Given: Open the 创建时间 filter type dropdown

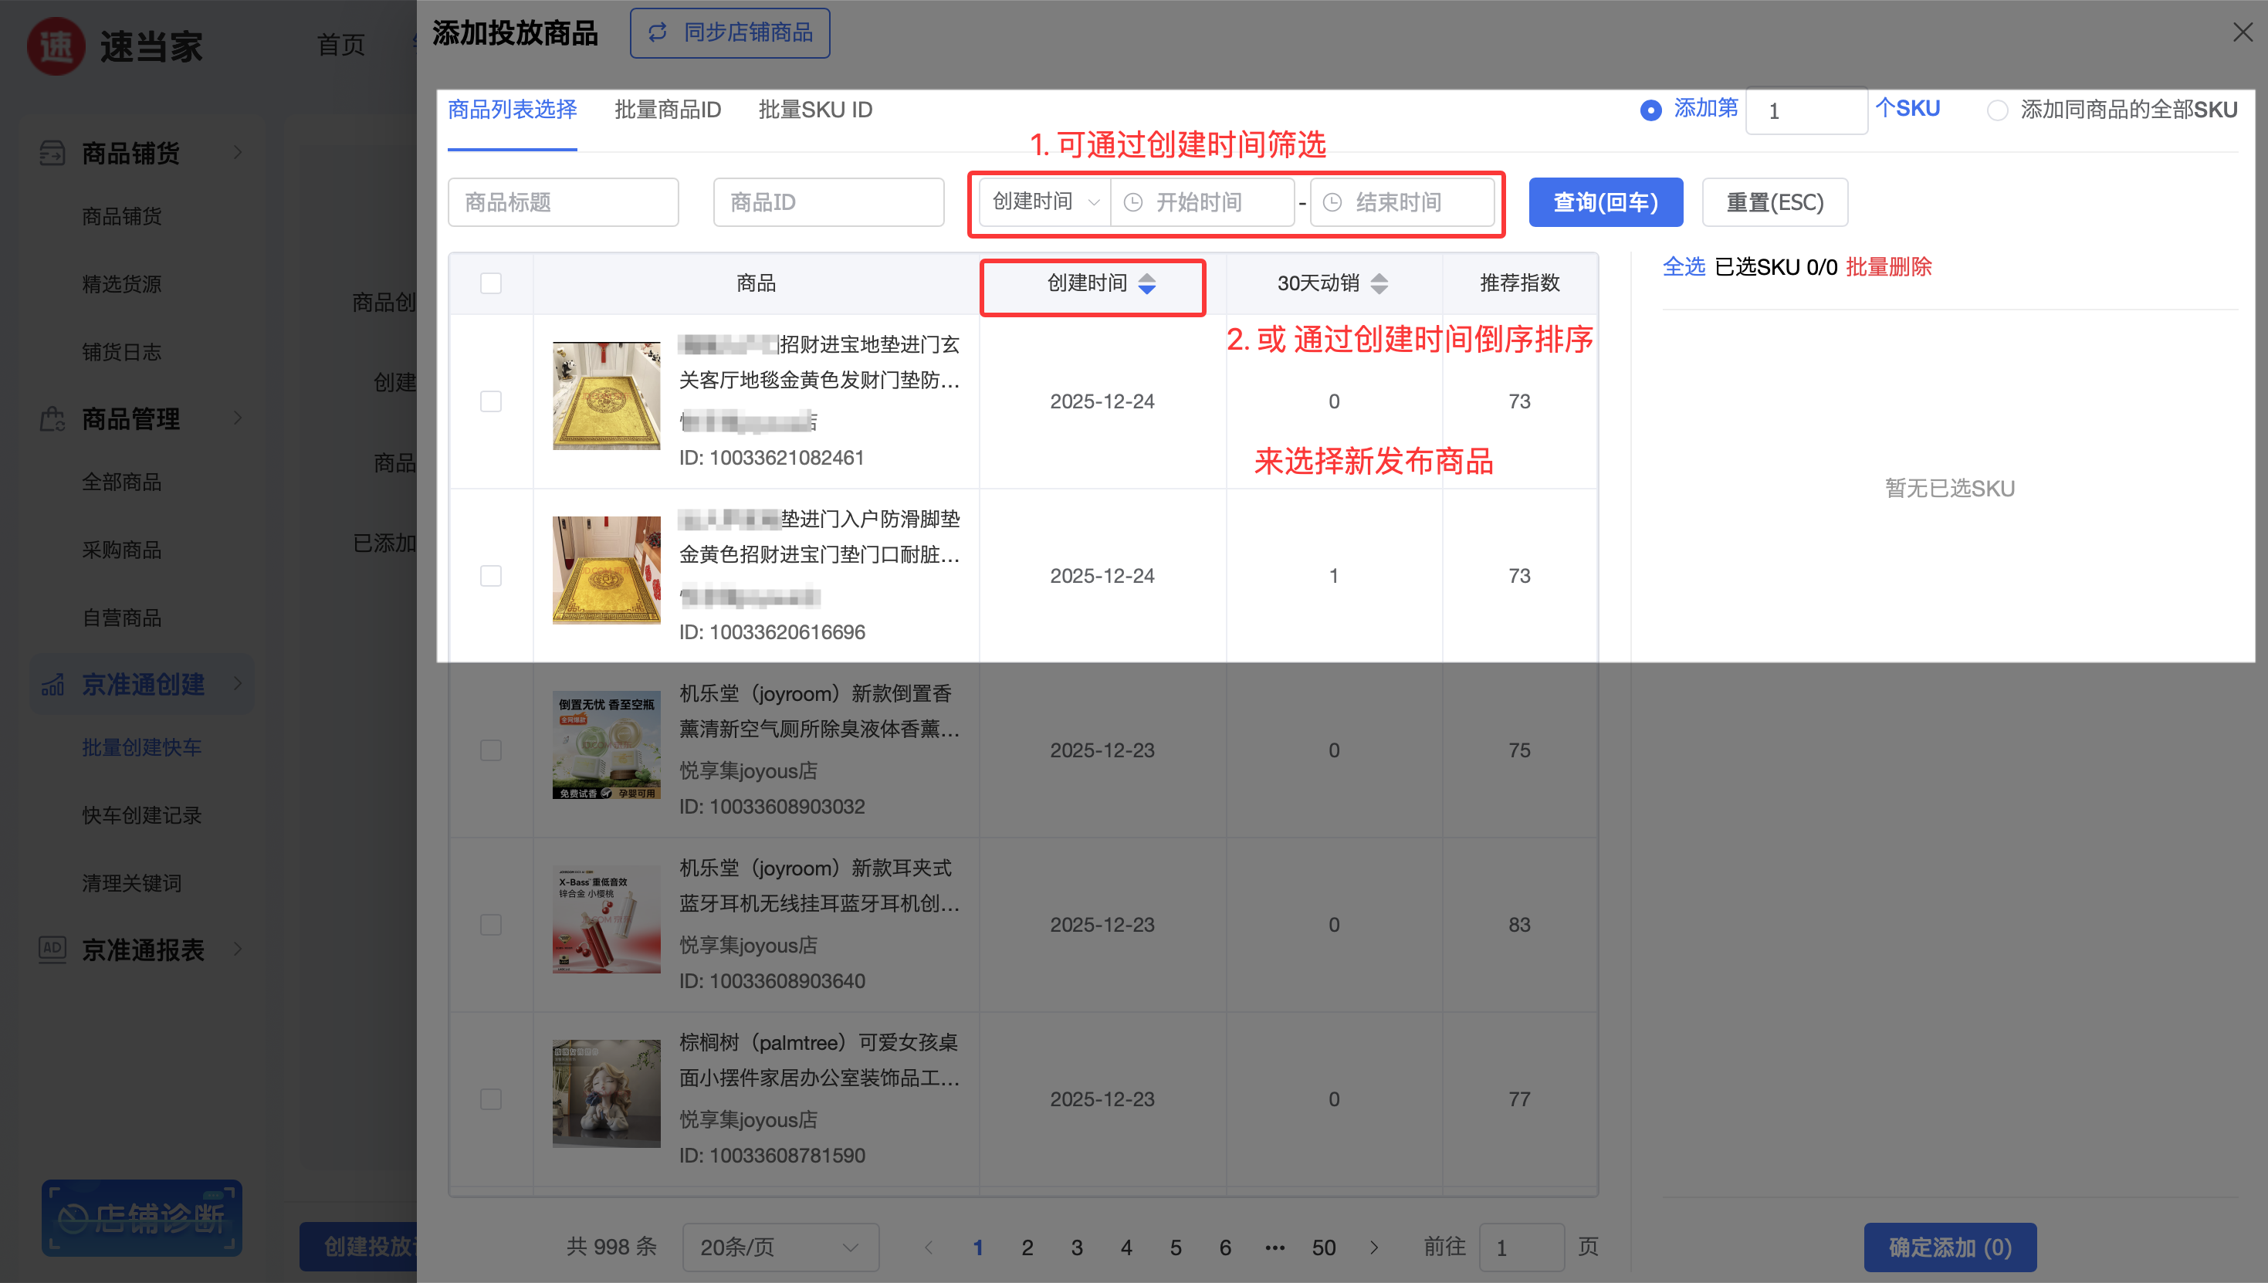Looking at the screenshot, I should click(1045, 201).
